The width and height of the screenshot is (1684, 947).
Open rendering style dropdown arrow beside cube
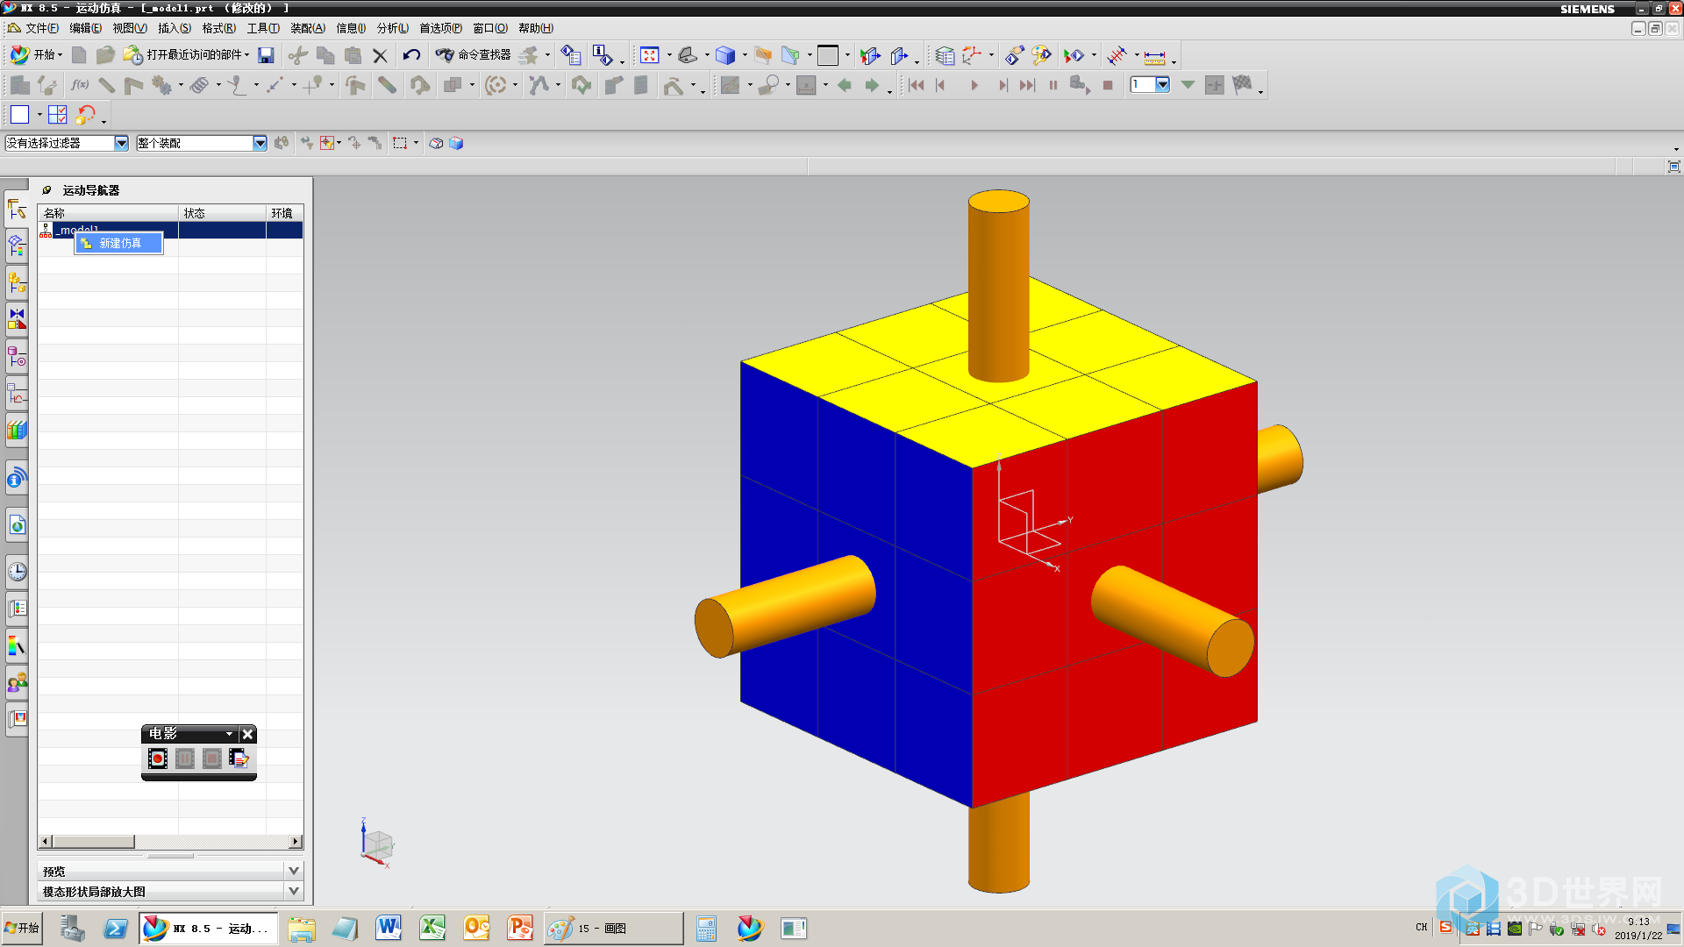coord(745,55)
